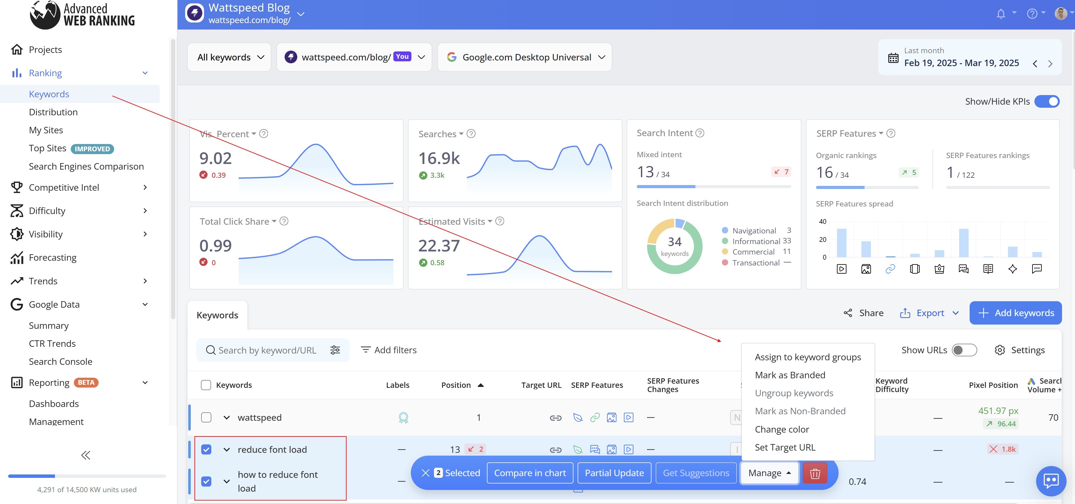Open Keywords tab
This screenshot has height=504, width=1075.
tap(217, 315)
